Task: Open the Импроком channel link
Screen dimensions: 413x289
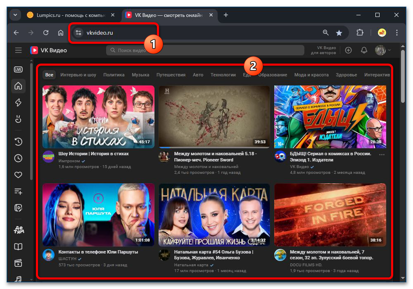Action: [x=69, y=161]
